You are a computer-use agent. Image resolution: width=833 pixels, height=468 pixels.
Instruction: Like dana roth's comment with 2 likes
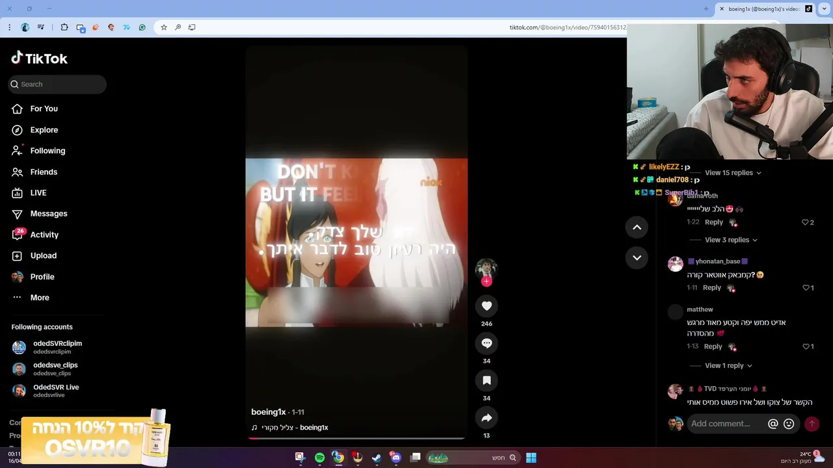point(805,222)
